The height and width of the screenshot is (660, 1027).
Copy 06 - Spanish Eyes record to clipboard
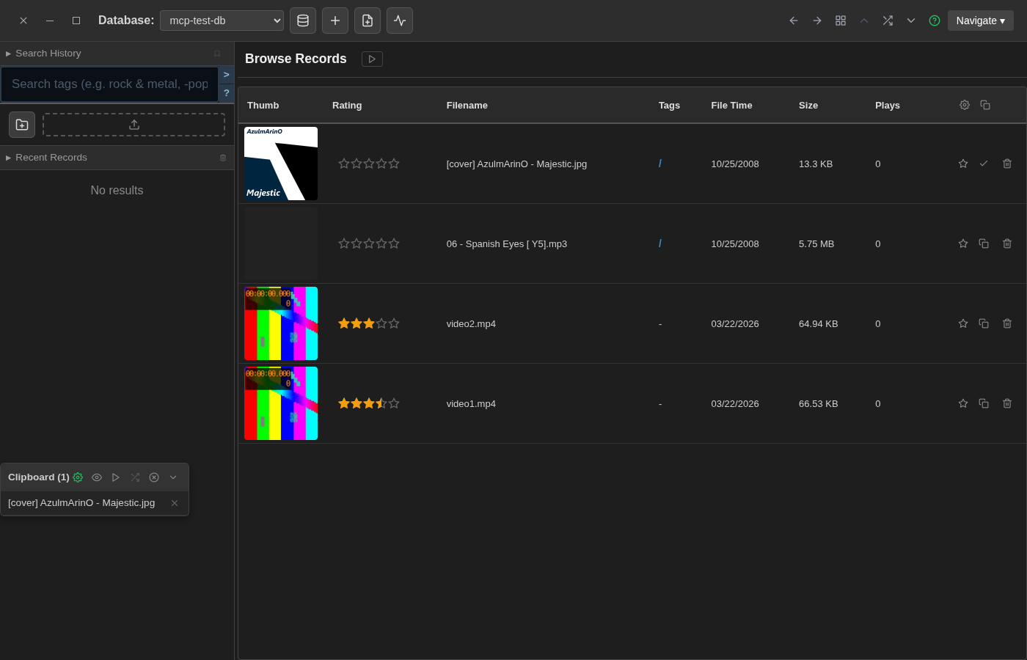pos(984,243)
